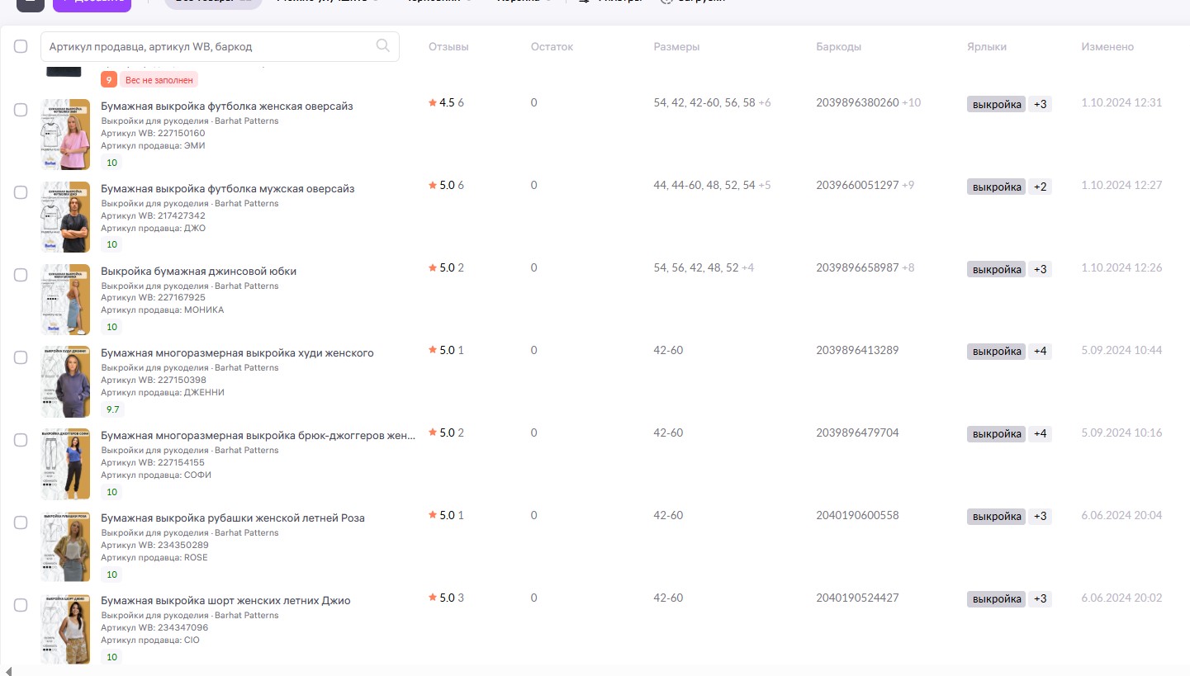Expand the +4 labels on худи женского row
The height and width of the screenshot is (676, 1190).
(1040, 352)
